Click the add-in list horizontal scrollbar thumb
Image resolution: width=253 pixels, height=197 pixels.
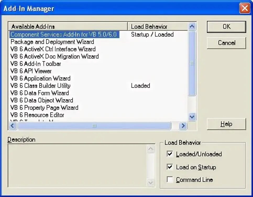[x=94, y=126]
